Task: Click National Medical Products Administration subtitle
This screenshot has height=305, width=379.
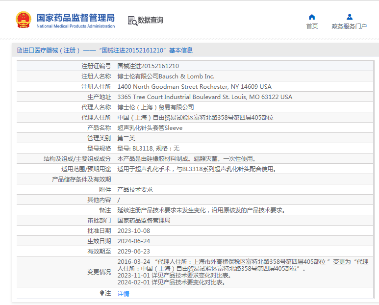Action: click(76, 26)
